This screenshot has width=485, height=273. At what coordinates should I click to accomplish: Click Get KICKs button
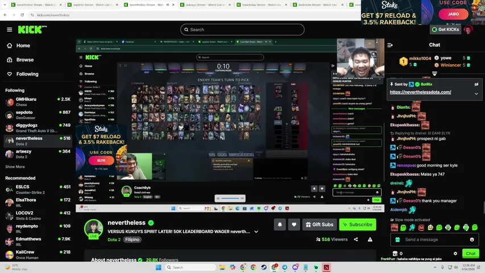tap(445, 30)
